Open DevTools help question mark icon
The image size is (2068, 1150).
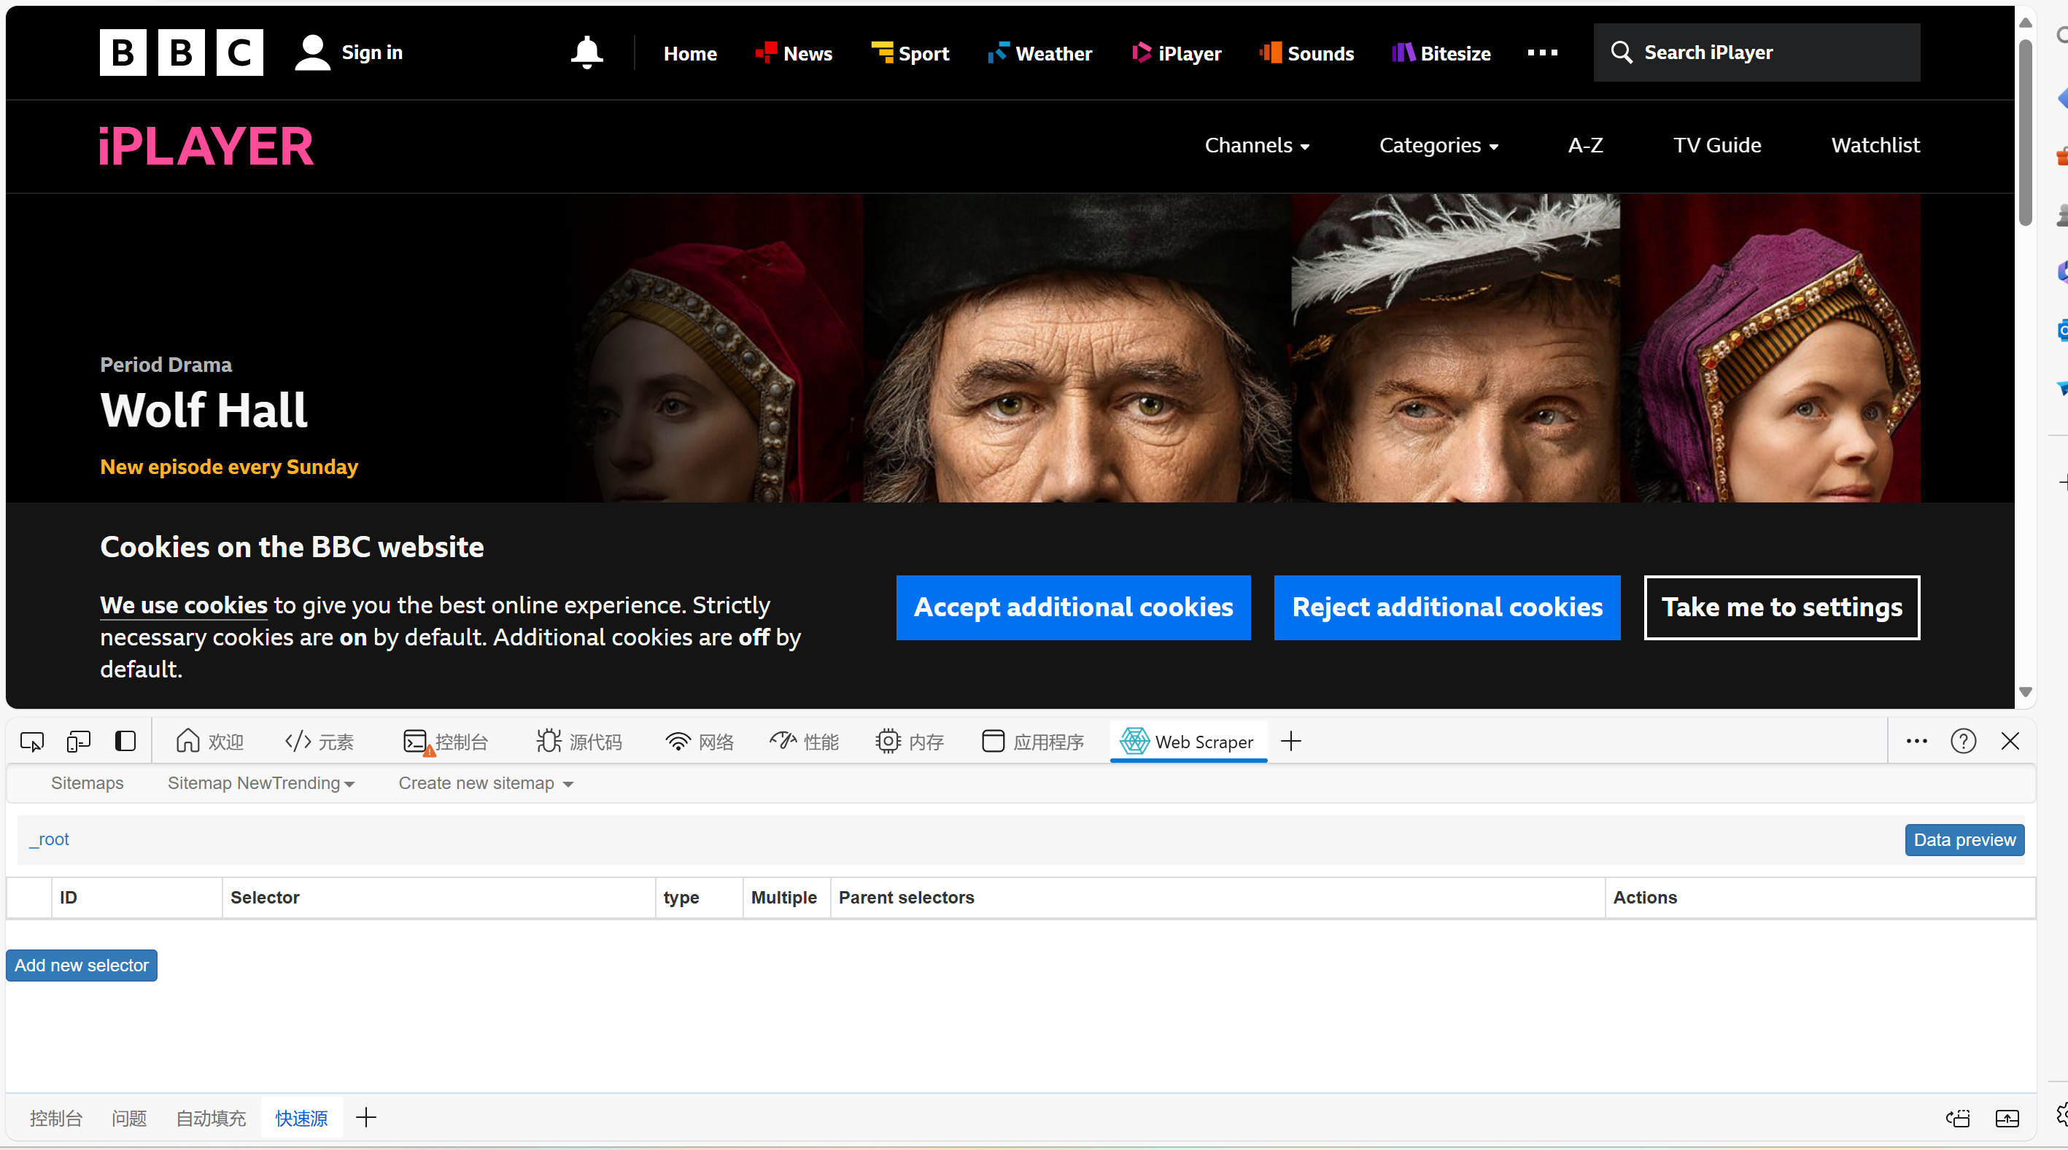pos(1963,741)
